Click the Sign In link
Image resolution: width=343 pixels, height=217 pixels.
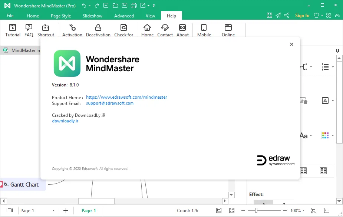pos(302,16)
